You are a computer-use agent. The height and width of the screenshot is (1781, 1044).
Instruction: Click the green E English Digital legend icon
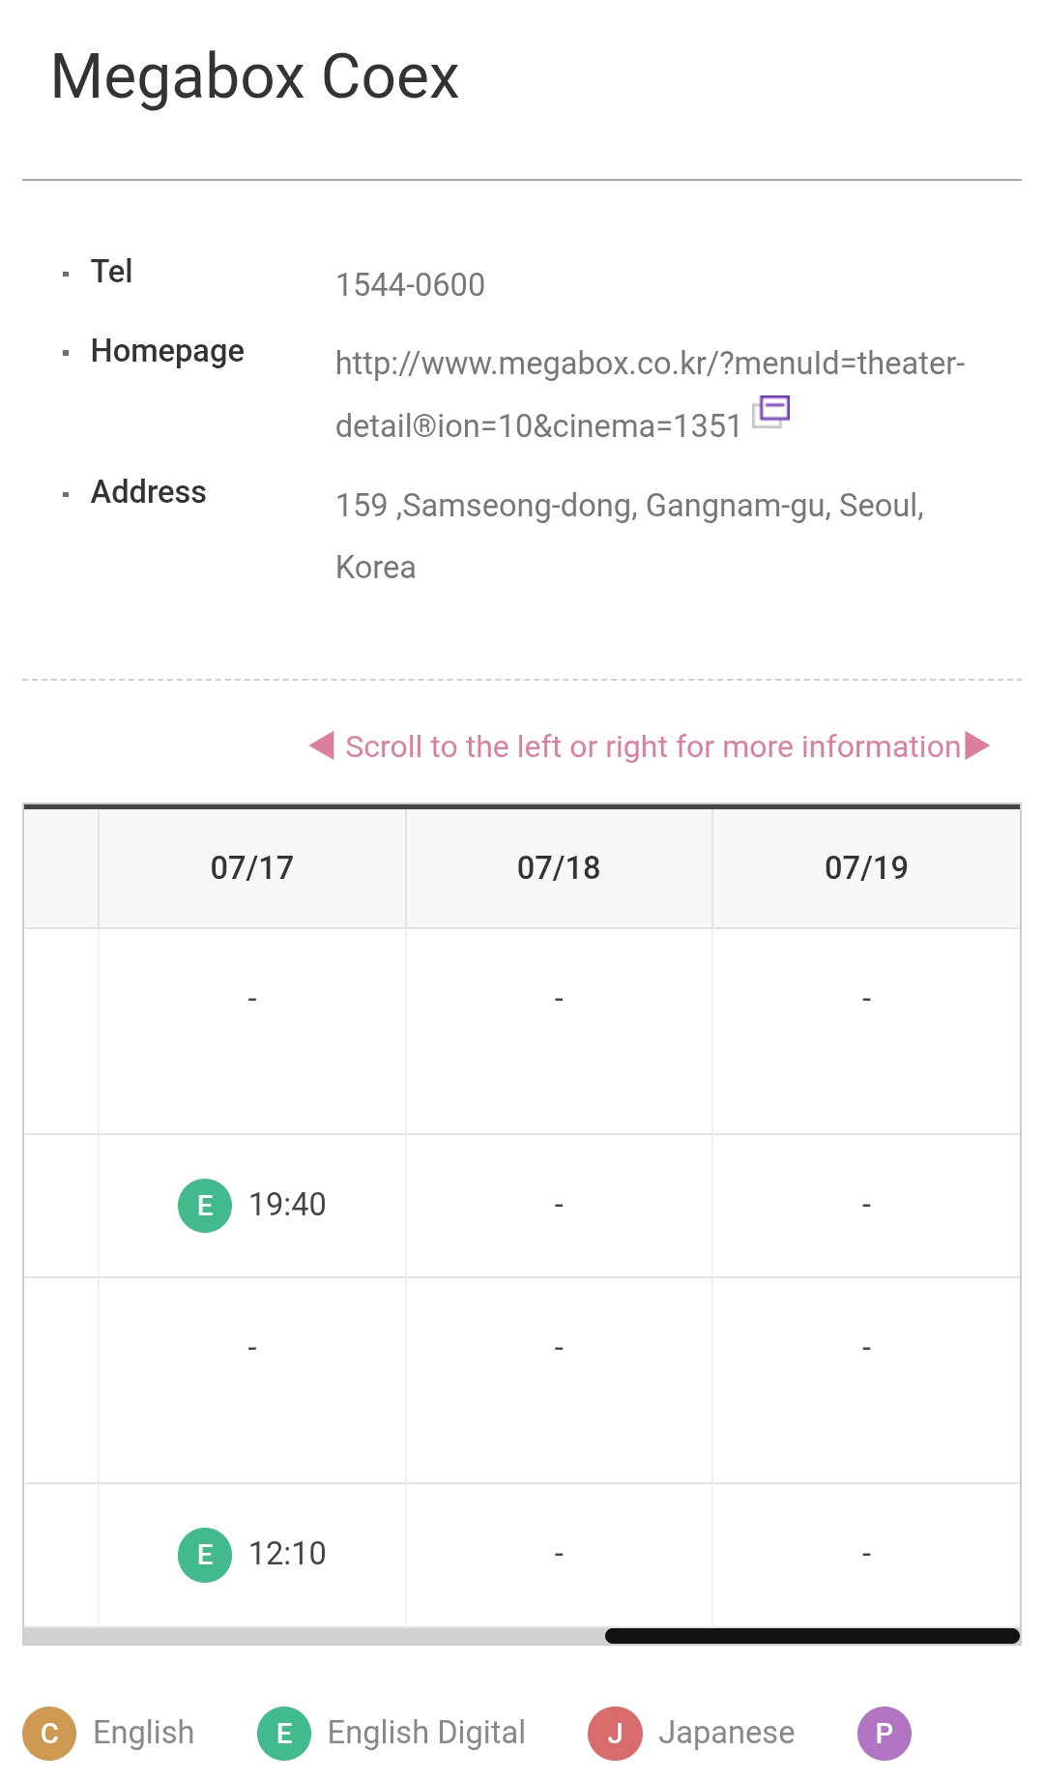coord(284,1734)
